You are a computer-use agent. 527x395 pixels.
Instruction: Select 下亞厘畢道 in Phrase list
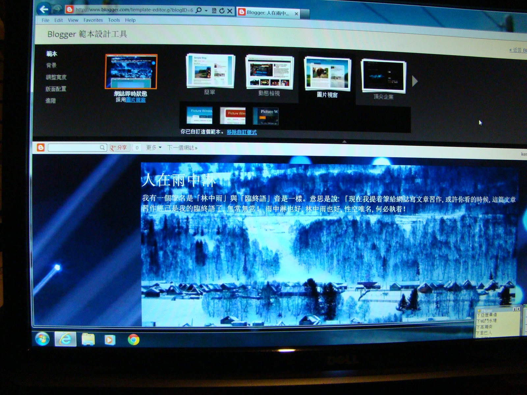coord(487,315)
